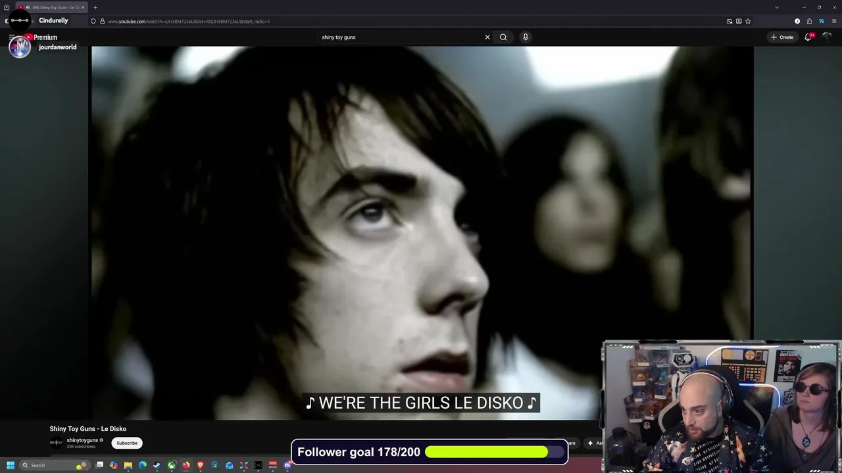Focus the YouTube search field
842x473 pixels.
coord(401,37)
